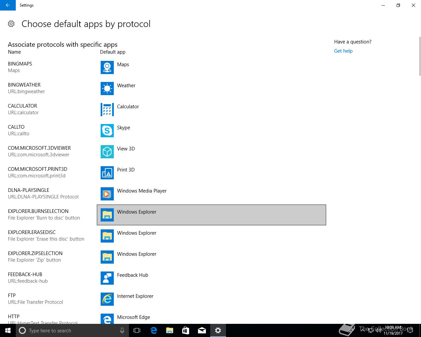
Task: Click the vertical scrollbar thumb
Action: coord(420,56)
